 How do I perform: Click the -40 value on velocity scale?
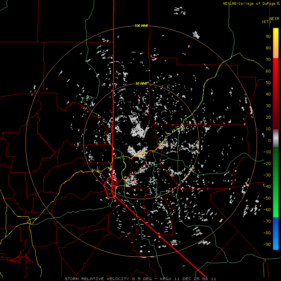pos(267,187)
